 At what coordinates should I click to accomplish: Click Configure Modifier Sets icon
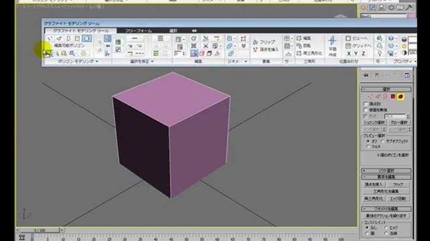tap(407, 76)
